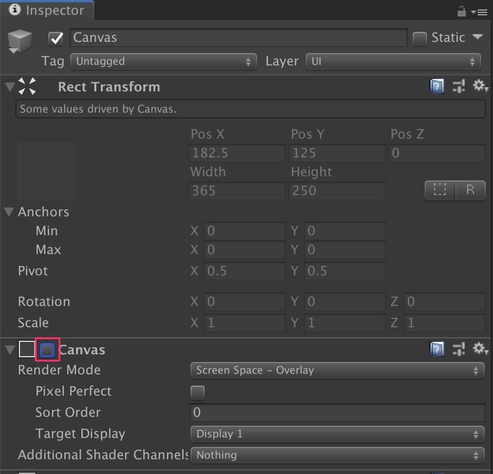This screenshot has width=493, height=474.
Task: Toggle Rect Transform blueprint mode
Action: pos(440,190)
